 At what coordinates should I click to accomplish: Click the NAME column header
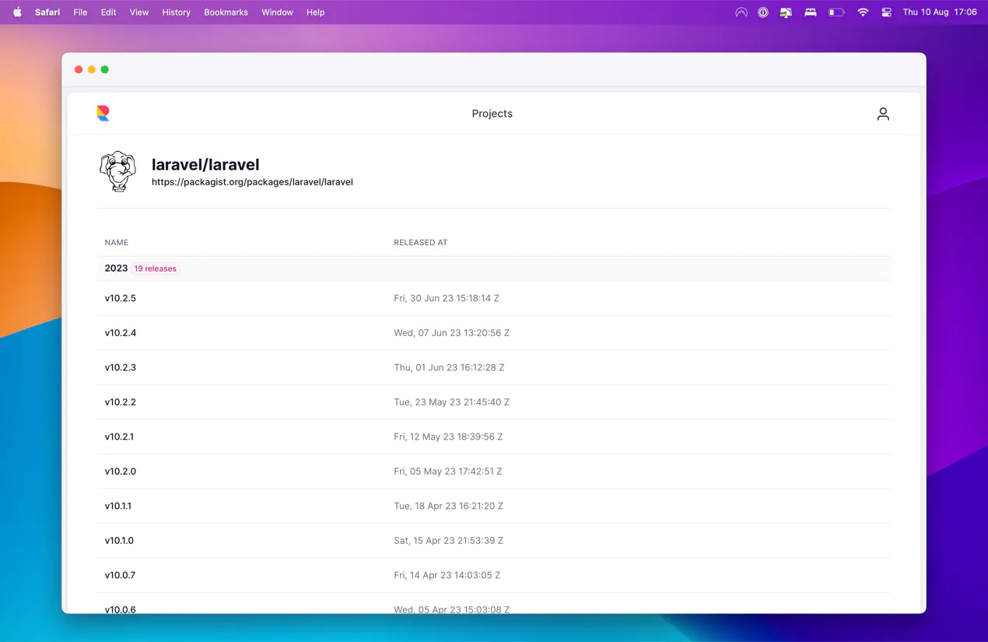(117, 243)
